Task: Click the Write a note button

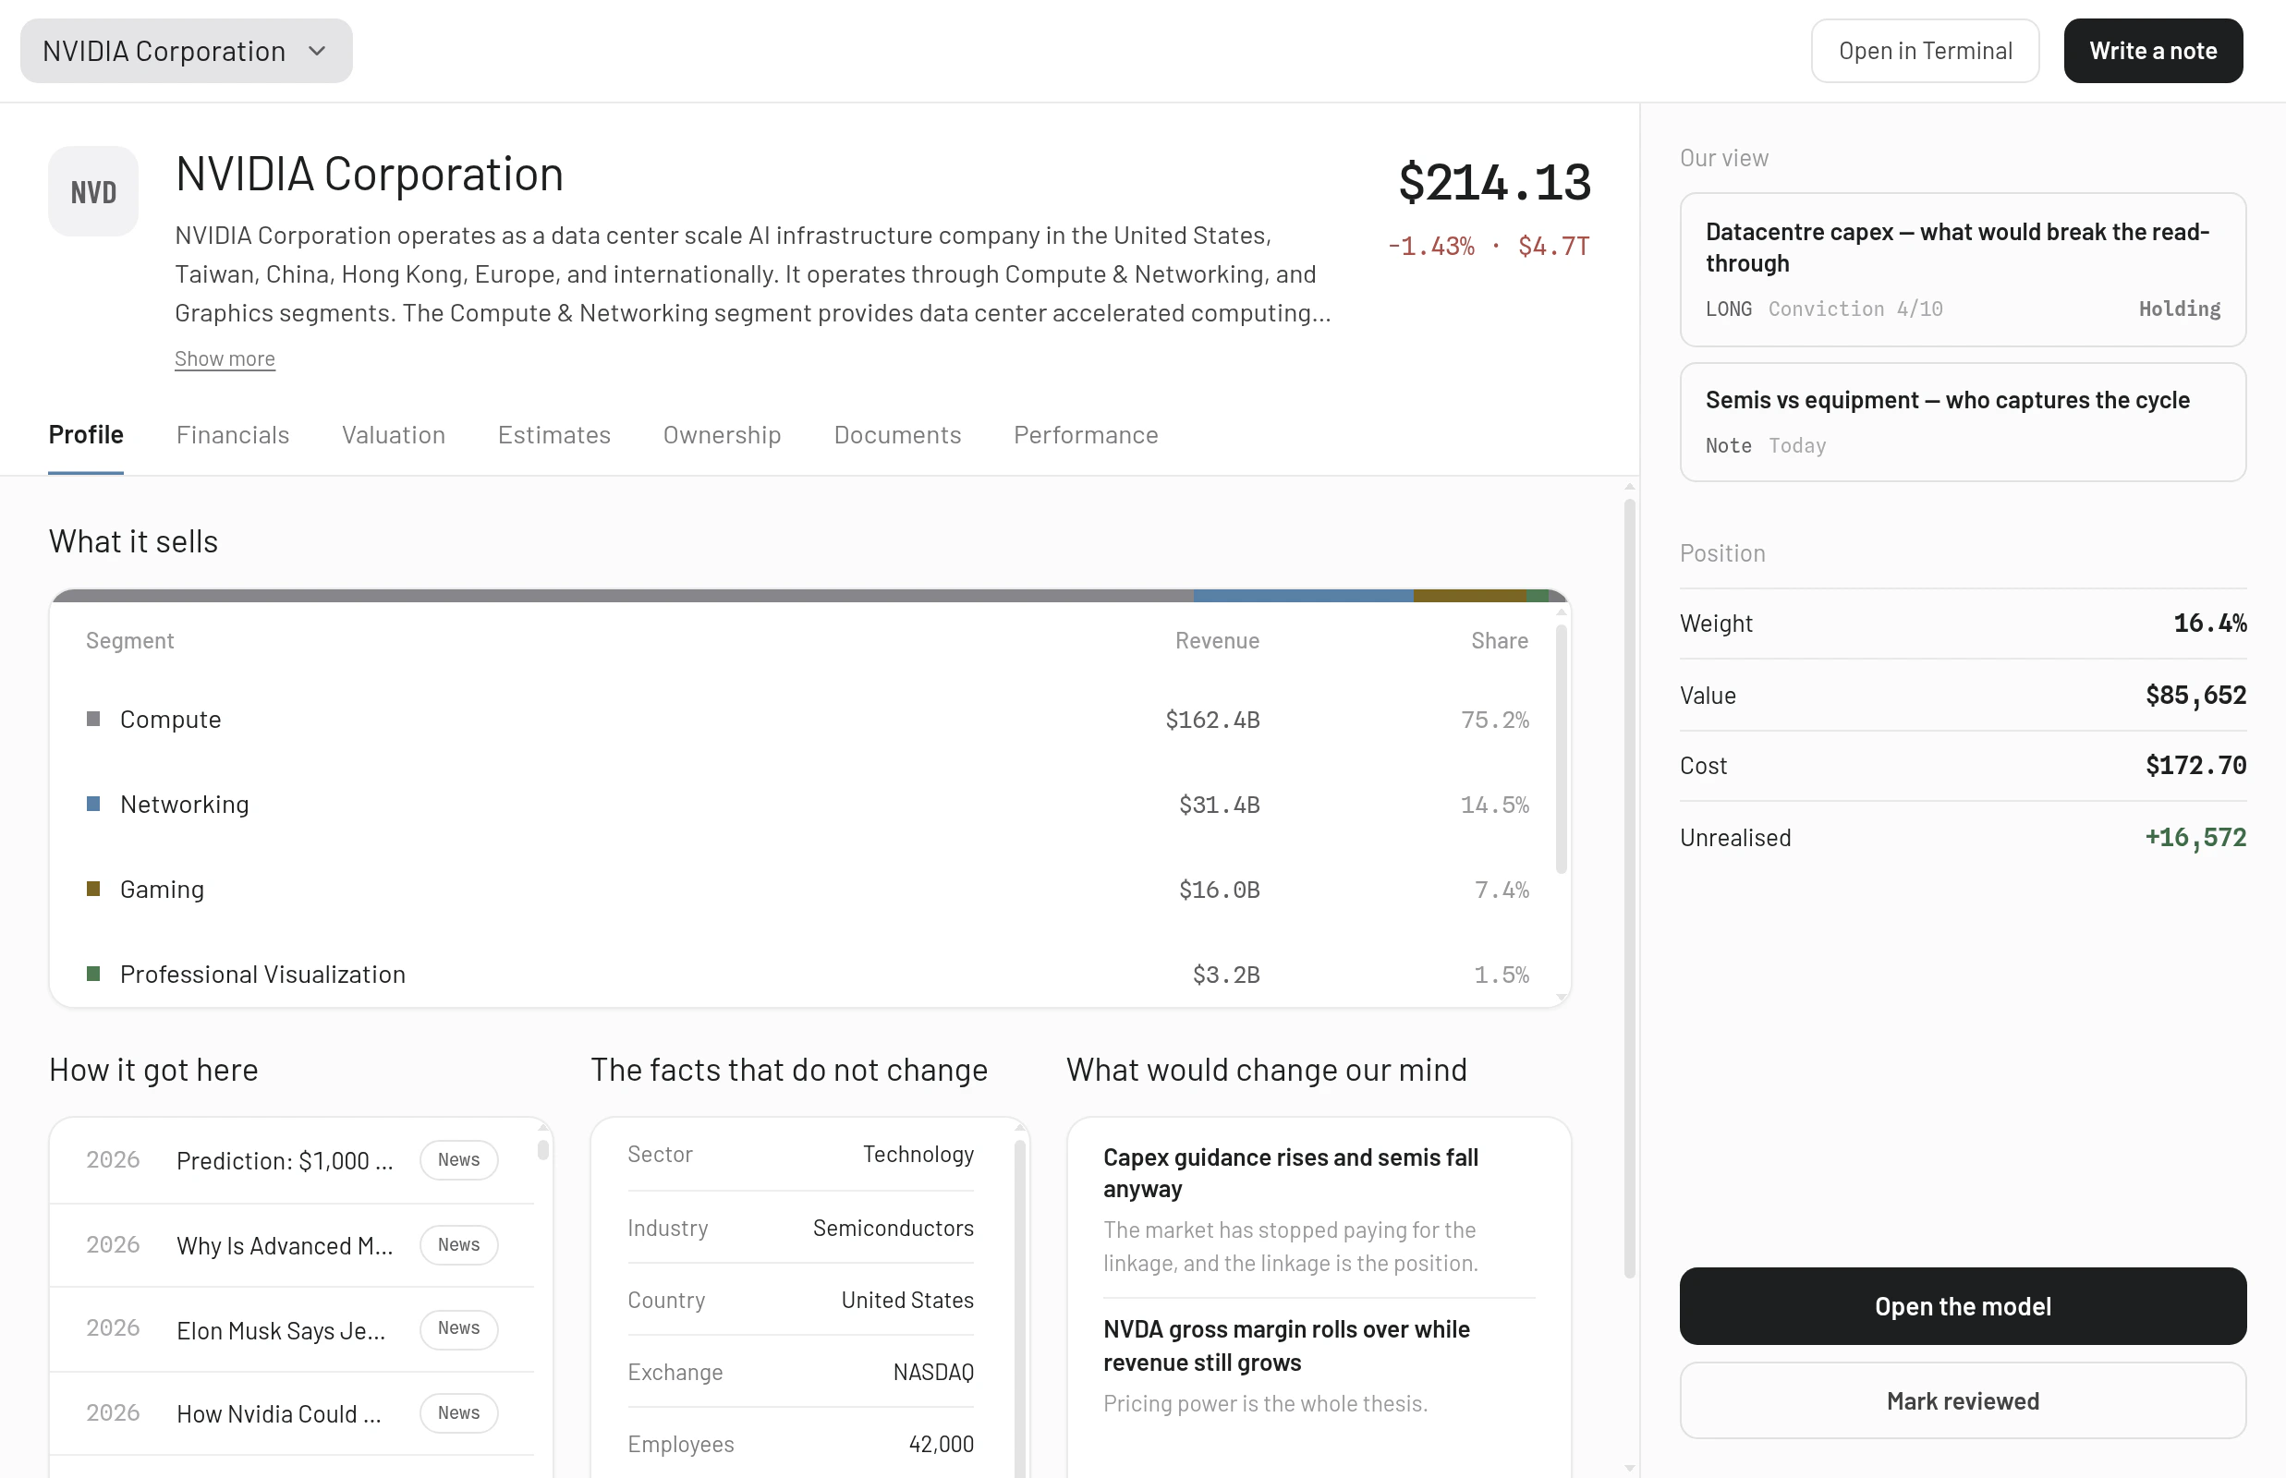Action: point(2153,51)
